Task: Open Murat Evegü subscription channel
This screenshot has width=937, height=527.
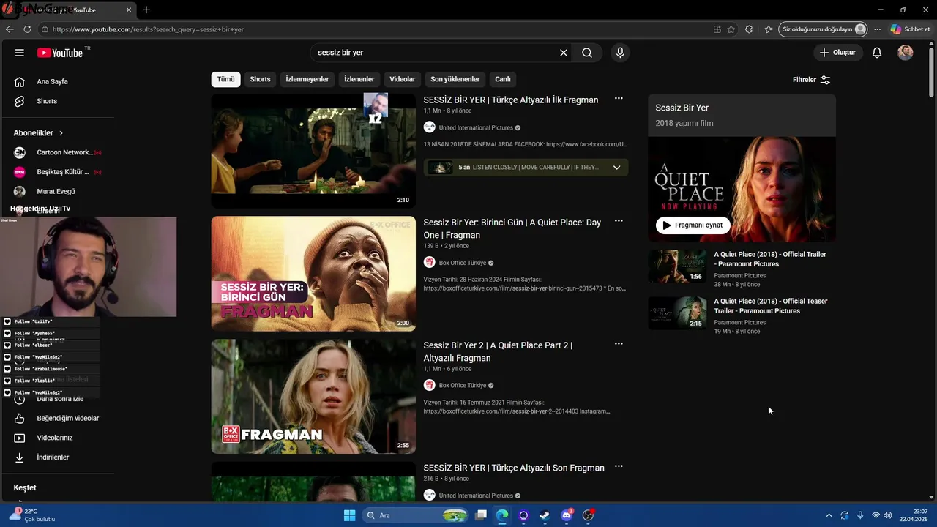Action: pos(56,191)
